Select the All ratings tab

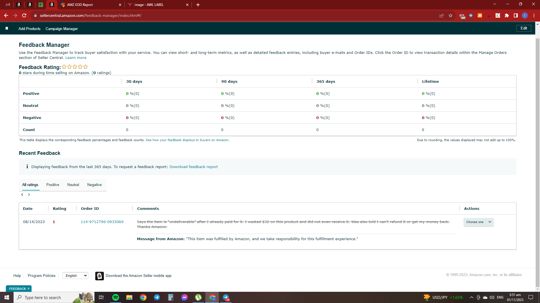(30, 185)
